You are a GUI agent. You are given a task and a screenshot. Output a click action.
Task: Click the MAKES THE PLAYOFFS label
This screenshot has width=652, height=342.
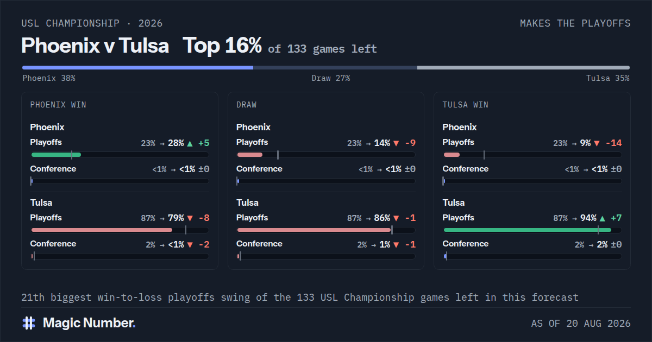[575, 23]
